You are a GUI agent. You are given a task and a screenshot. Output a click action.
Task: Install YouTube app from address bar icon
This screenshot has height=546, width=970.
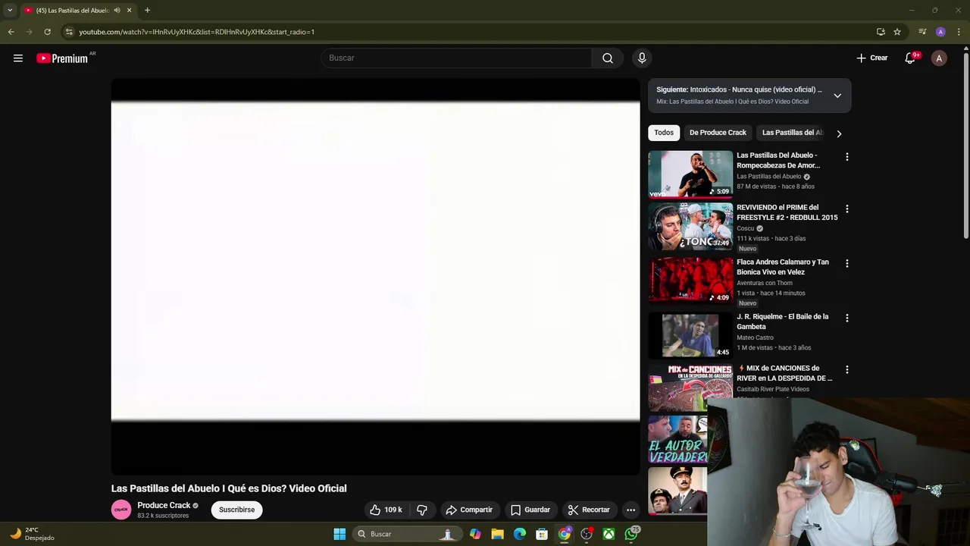881,32
